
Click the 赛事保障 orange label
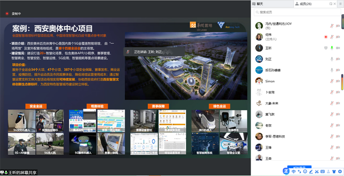click(x=158, y=106)
